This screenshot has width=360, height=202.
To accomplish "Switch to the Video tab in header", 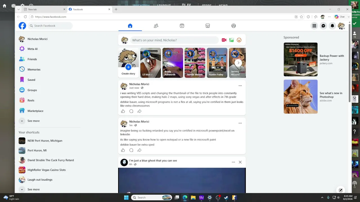I will pyautogui.click(x=182, y=26).
